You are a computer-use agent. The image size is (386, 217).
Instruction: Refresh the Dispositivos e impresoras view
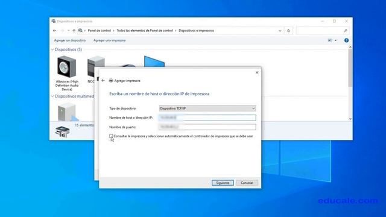tap(288, 31)
